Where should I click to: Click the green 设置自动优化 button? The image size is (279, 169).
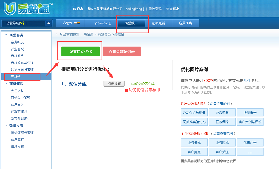(x=81, y=52)
